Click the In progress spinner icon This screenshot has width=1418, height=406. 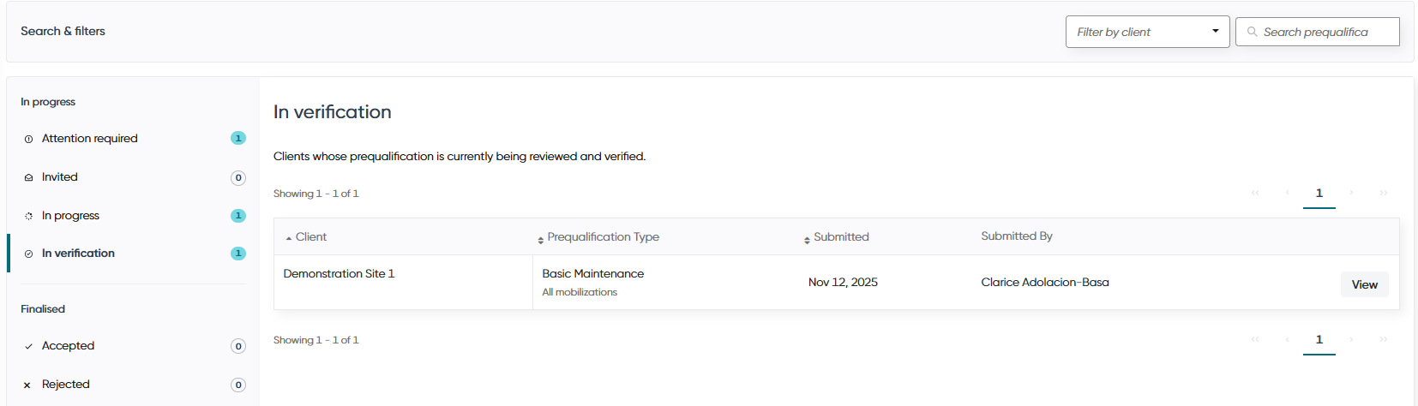tap(28, 216)
